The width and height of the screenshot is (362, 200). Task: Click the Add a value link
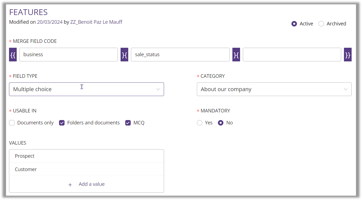pyautogui.click(x=92, y=184)
